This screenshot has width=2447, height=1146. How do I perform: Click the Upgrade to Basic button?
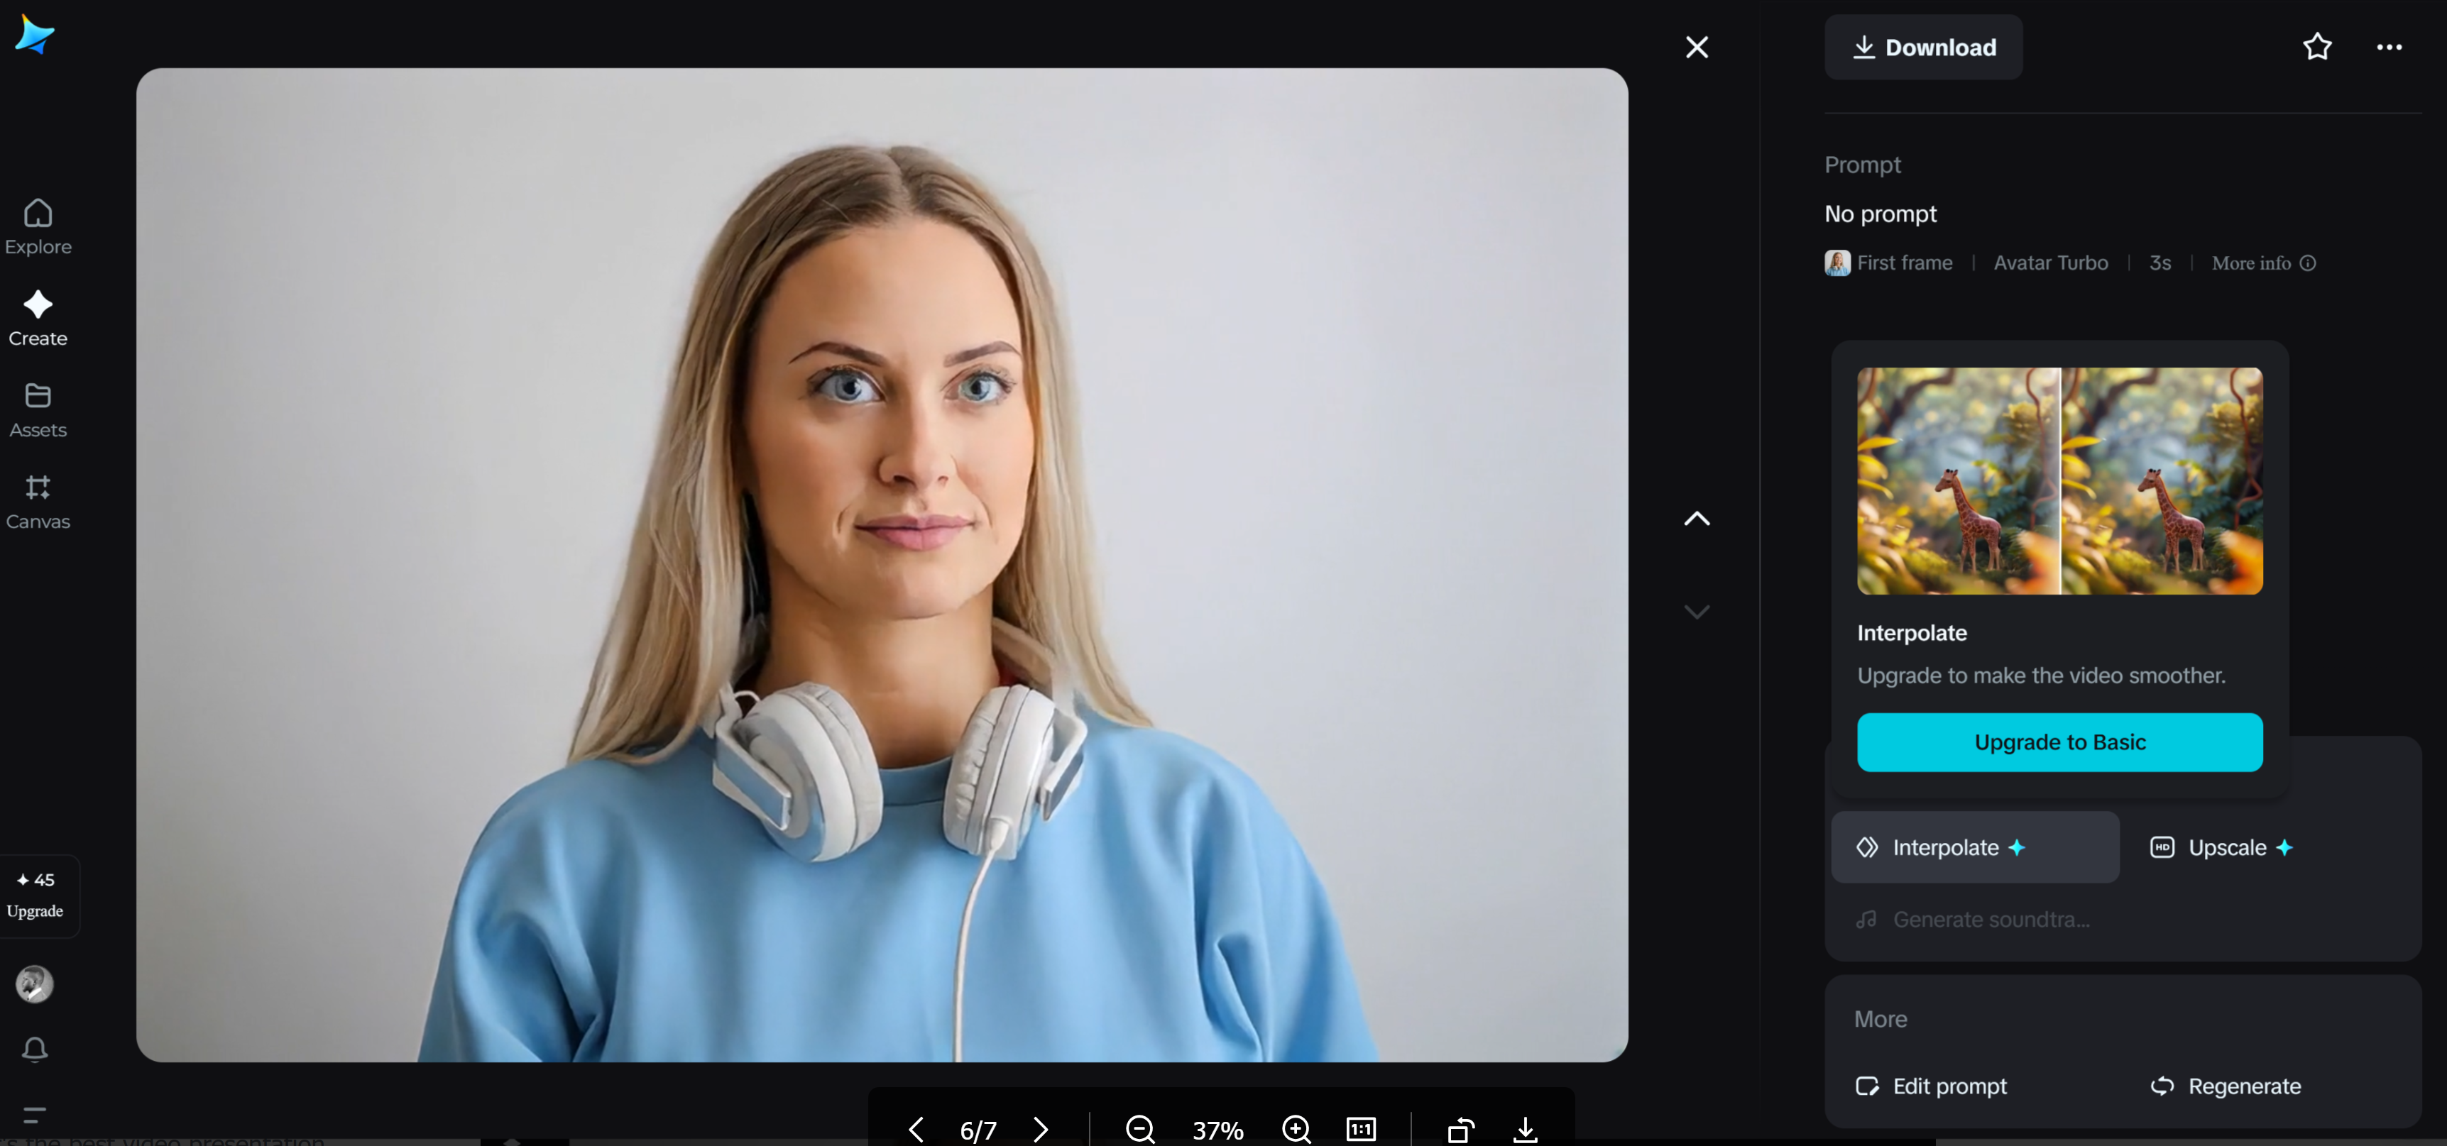point(2059,742)
